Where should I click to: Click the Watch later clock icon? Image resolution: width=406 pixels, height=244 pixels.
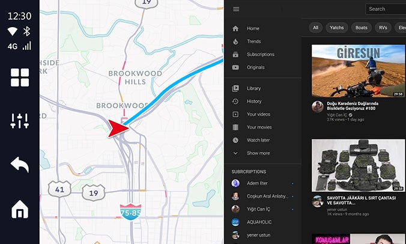pyautogui.click(x=235, y=140)
